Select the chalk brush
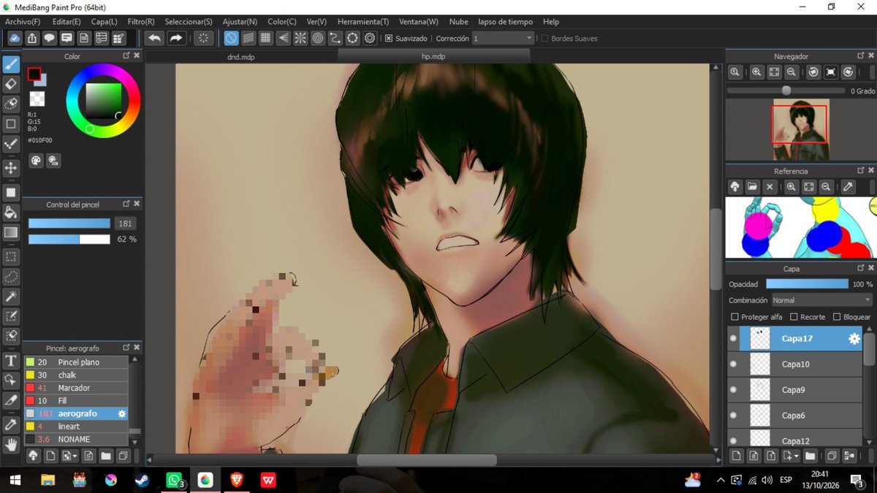This screenshot has width=877, height=493. point(76,375)
